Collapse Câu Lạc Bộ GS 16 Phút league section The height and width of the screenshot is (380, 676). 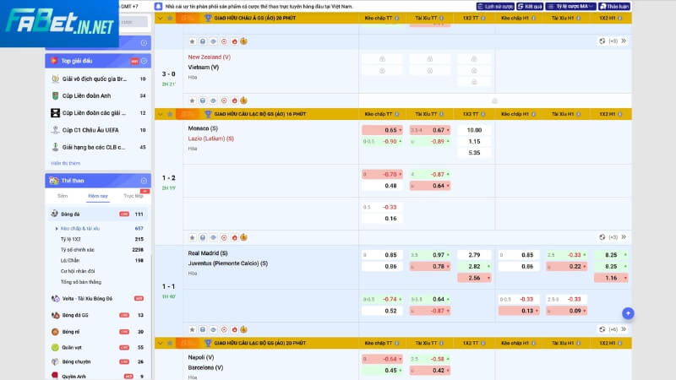pyautogui.click(x=161, y=114)
